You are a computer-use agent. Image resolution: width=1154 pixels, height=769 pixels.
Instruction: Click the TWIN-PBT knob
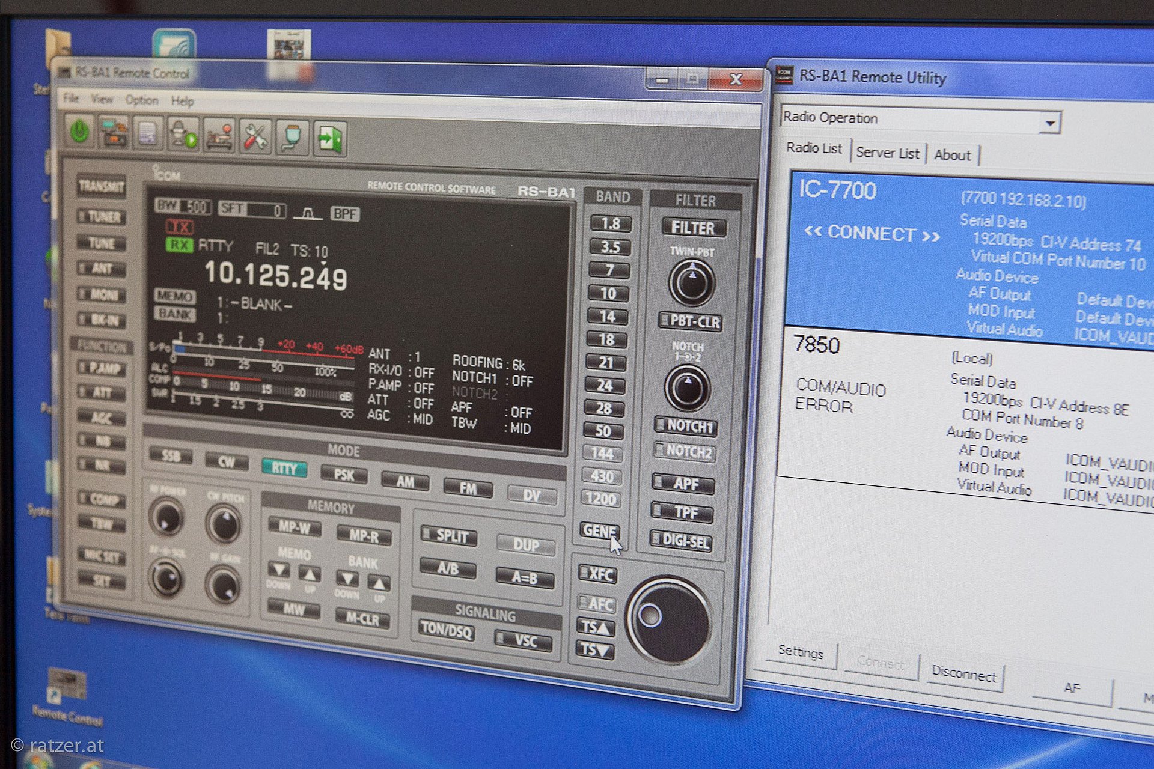(x=692, y=283)
